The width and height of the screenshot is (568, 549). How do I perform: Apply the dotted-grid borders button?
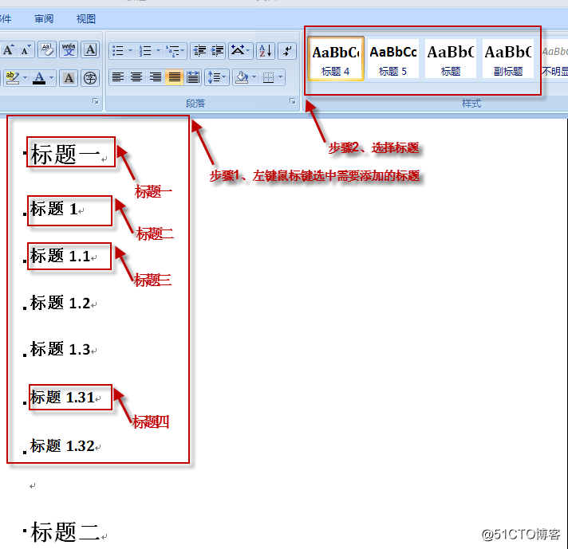[x=268, y=77]
